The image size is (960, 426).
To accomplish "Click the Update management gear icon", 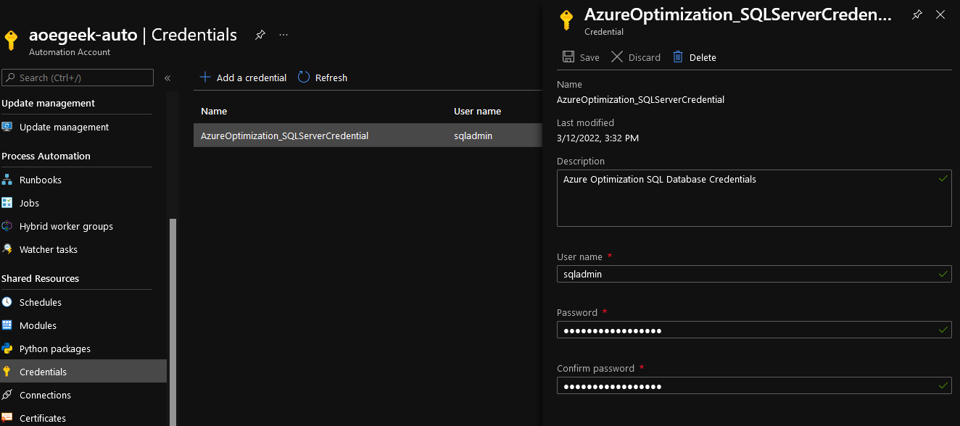I will point(7,127).
